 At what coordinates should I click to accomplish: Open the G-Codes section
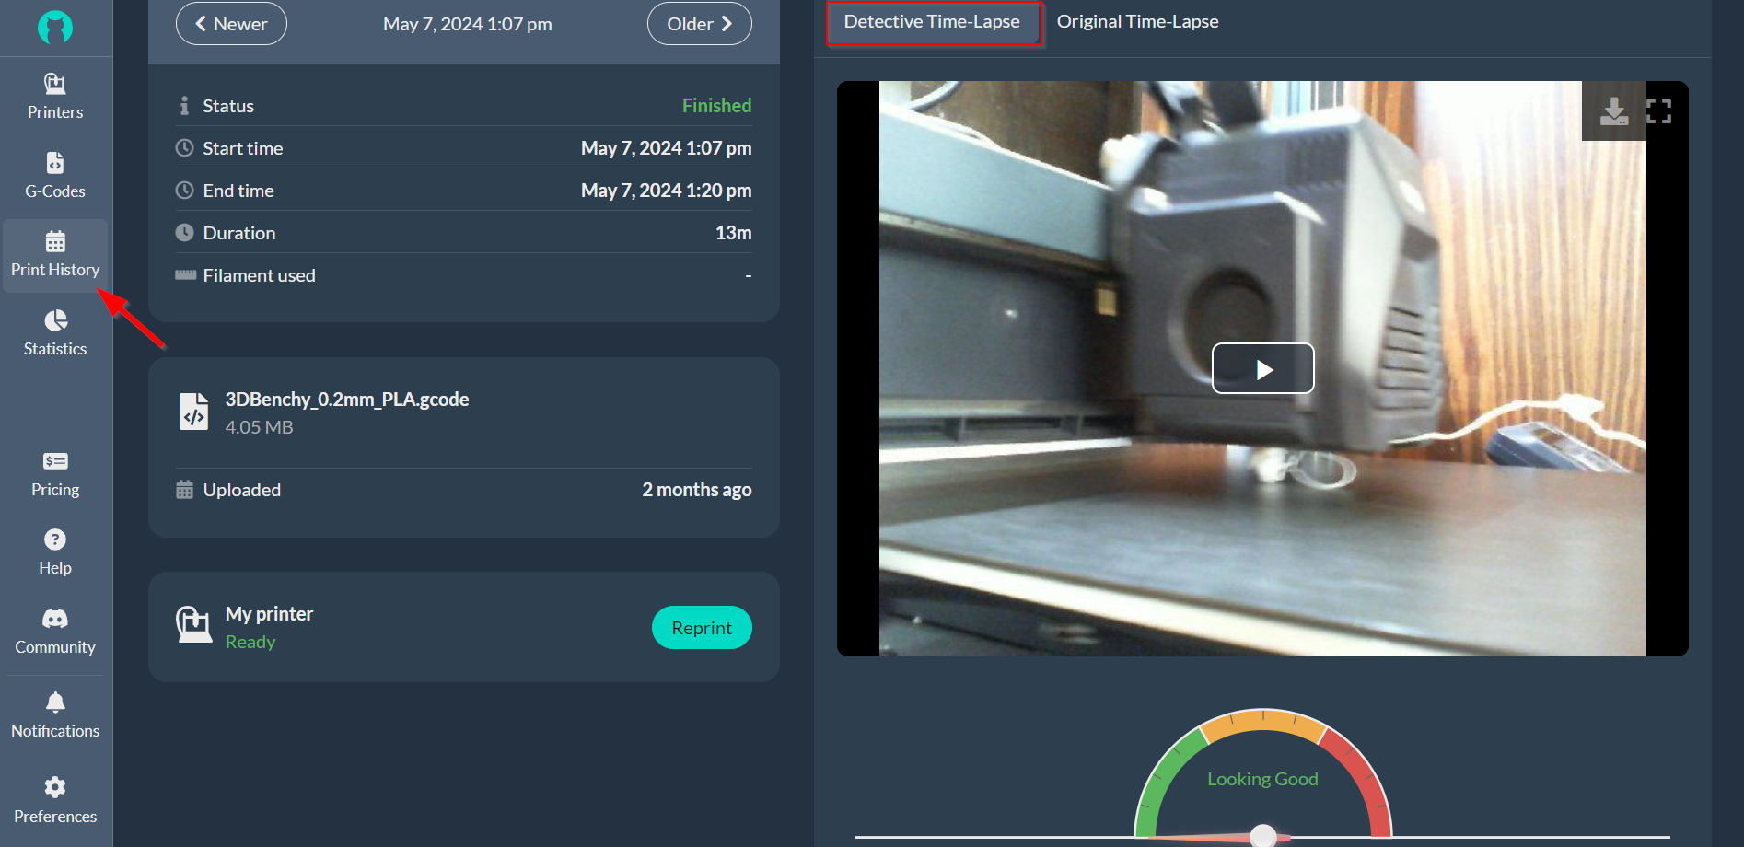pyautogui.click(x=55, y=176)
